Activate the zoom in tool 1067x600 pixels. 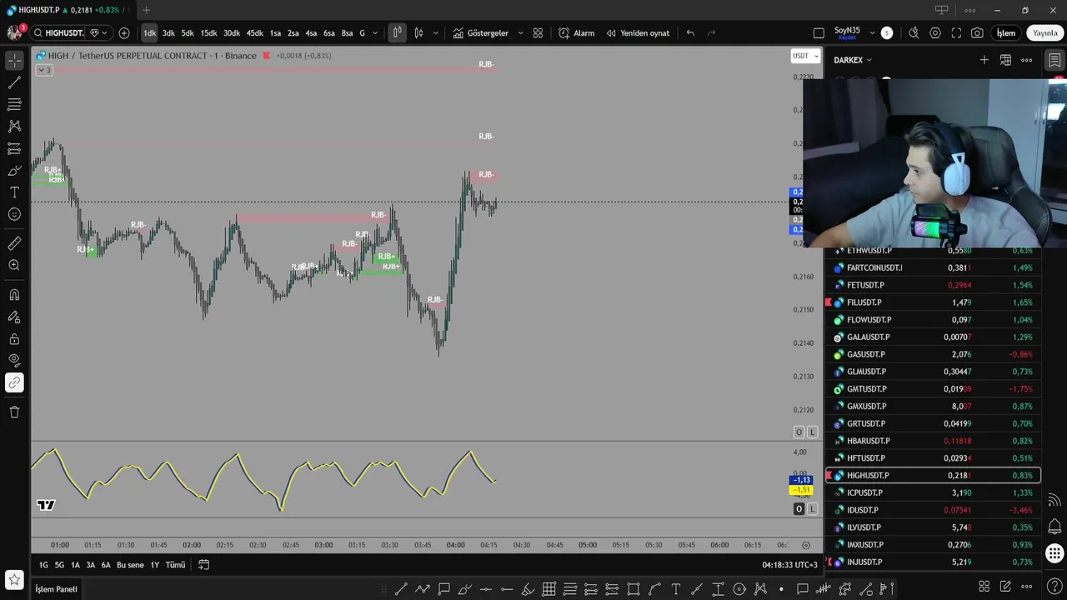(14, 265)
